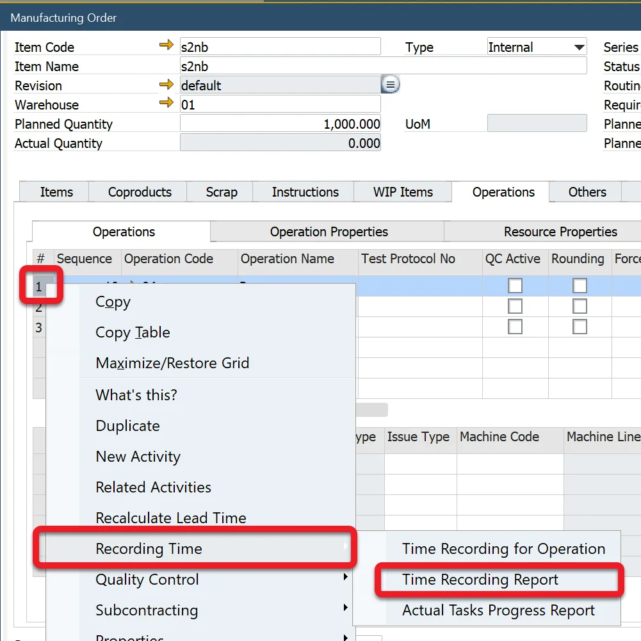
Task: Click the Warehouse link arrow icon
Action: (x=166, y=103)
